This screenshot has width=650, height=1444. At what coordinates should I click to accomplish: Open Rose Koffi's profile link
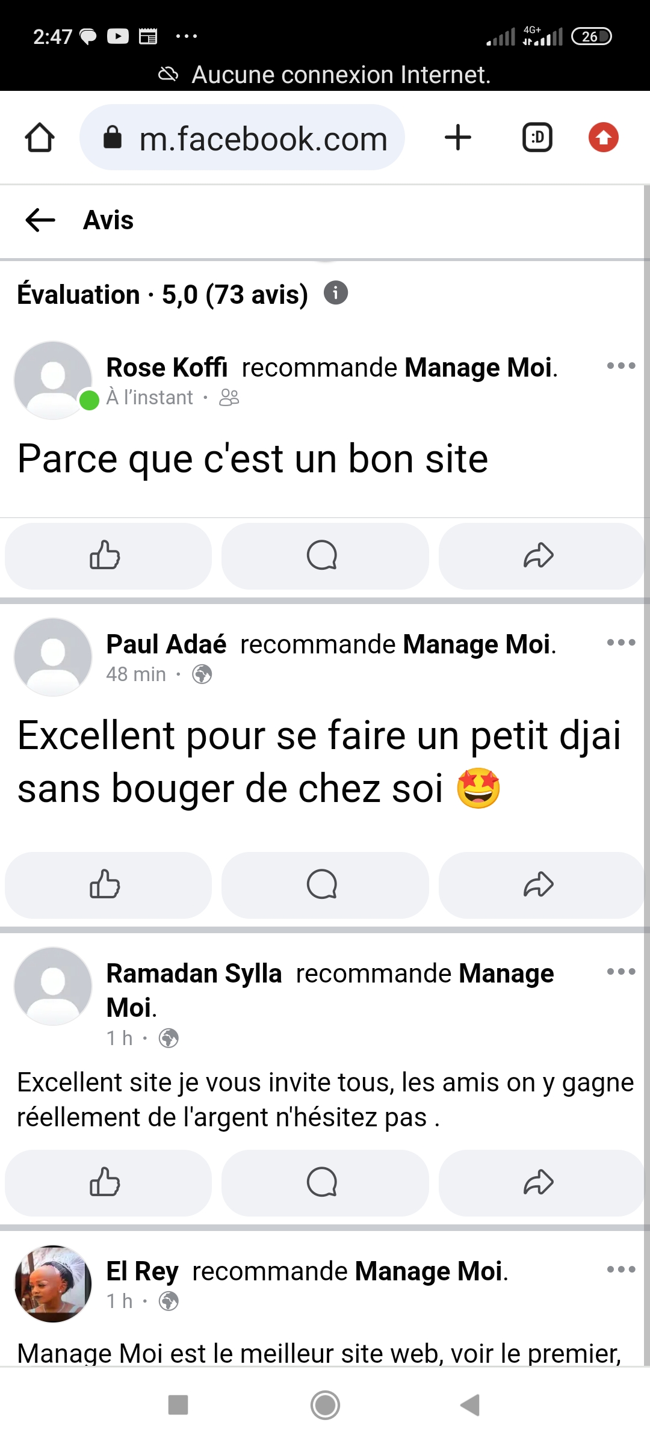pyautogui.click(x=167, y=368)
